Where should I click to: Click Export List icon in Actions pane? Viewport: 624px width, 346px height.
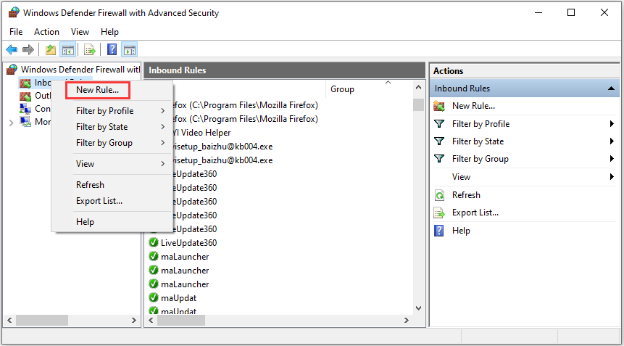[x=439, y=213]
